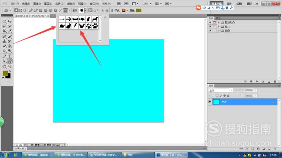
Task: Select the Eyedropper tool
Action: tap(10, 31)
